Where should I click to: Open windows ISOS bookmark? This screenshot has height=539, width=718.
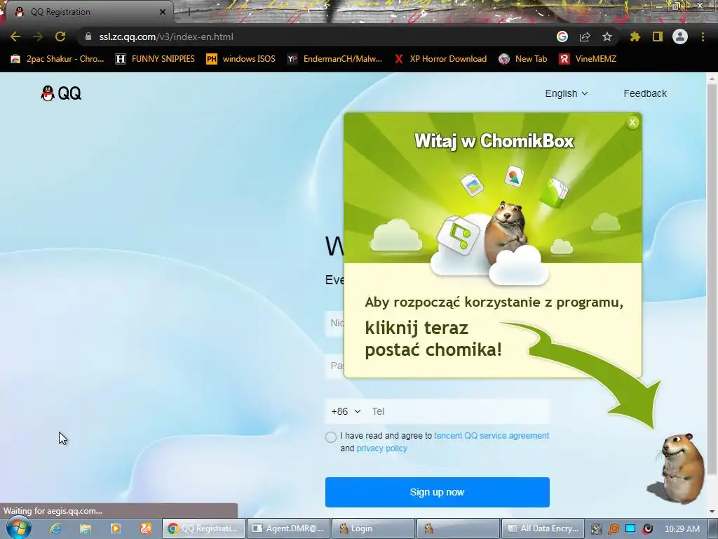[241, 59]
